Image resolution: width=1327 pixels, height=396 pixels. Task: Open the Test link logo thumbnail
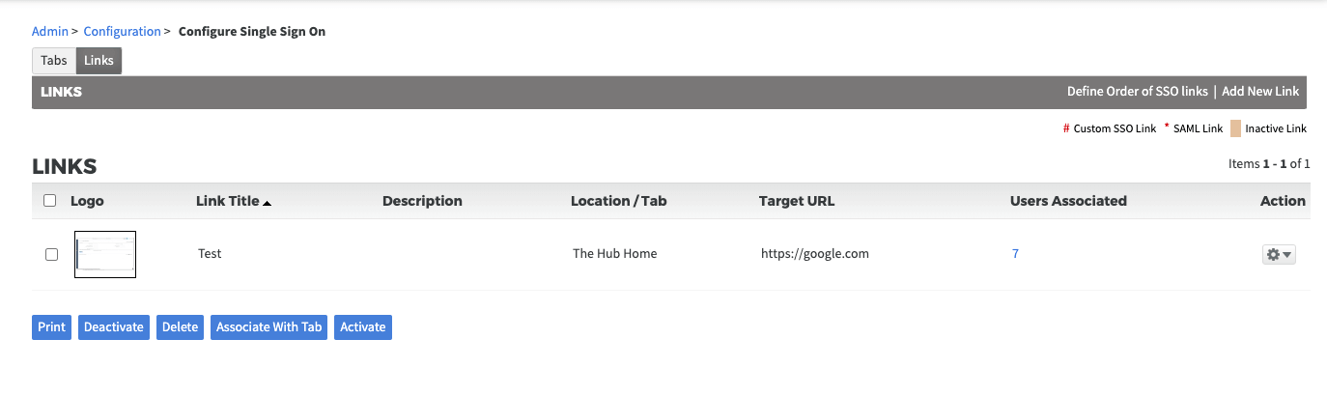click(105, 254)
